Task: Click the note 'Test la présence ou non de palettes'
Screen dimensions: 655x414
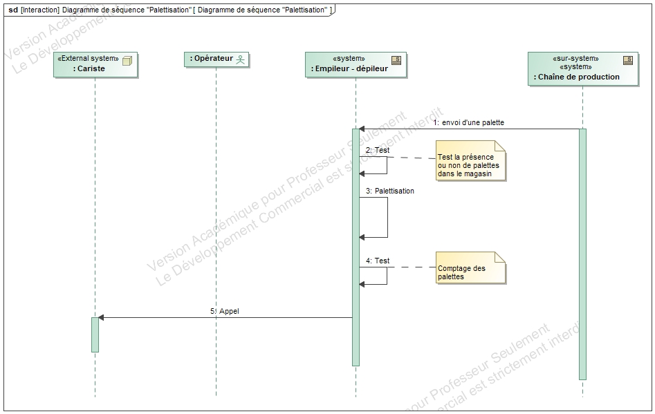Action: (470, 160)
